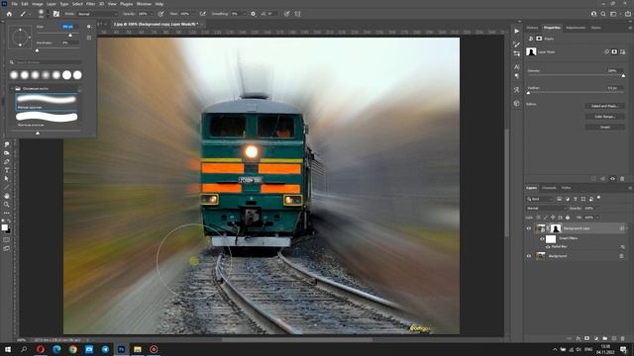Switch to the Properties tab
This screenshot has width=634, height=356.
tap(552, 28)
